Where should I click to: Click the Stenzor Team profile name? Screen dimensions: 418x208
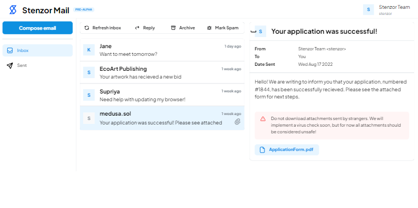tap(394, 7)
